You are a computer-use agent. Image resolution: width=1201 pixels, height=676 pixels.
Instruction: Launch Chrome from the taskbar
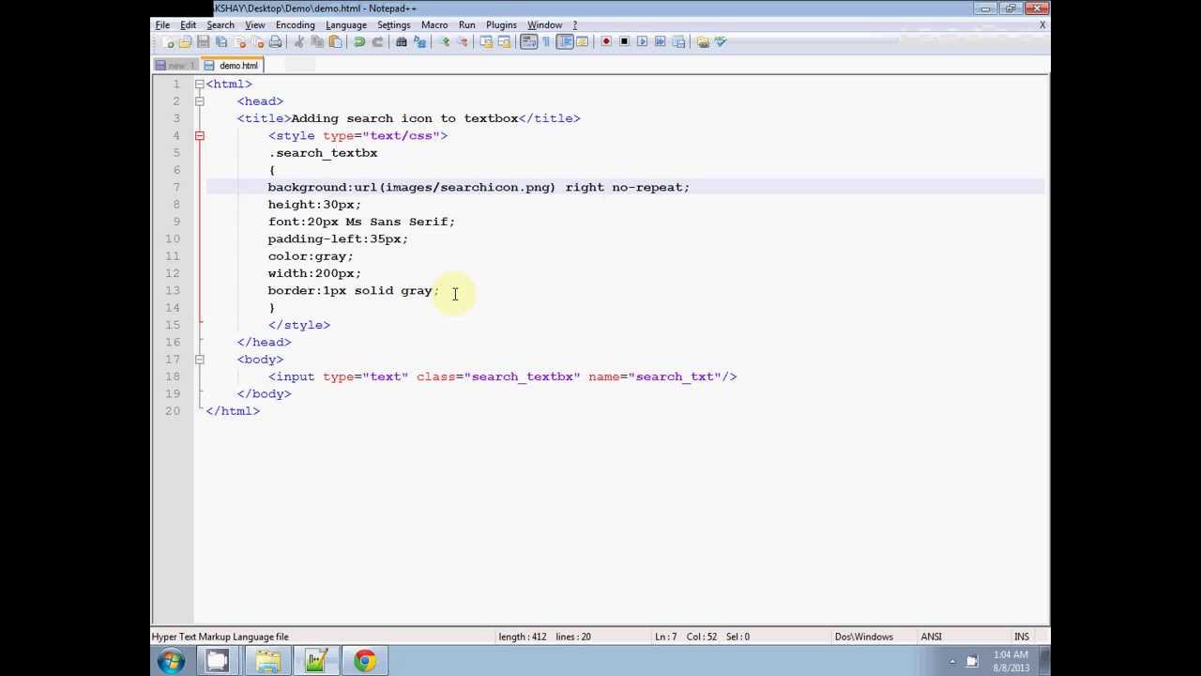click(x=365, y=660)
